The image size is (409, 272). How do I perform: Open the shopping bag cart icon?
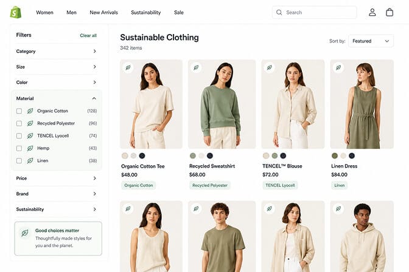click(390, 12)
